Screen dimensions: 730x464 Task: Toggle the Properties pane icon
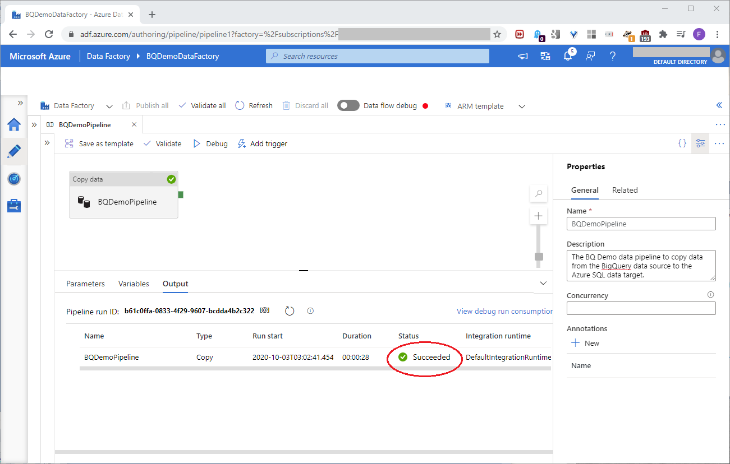[x=700, y=143]
